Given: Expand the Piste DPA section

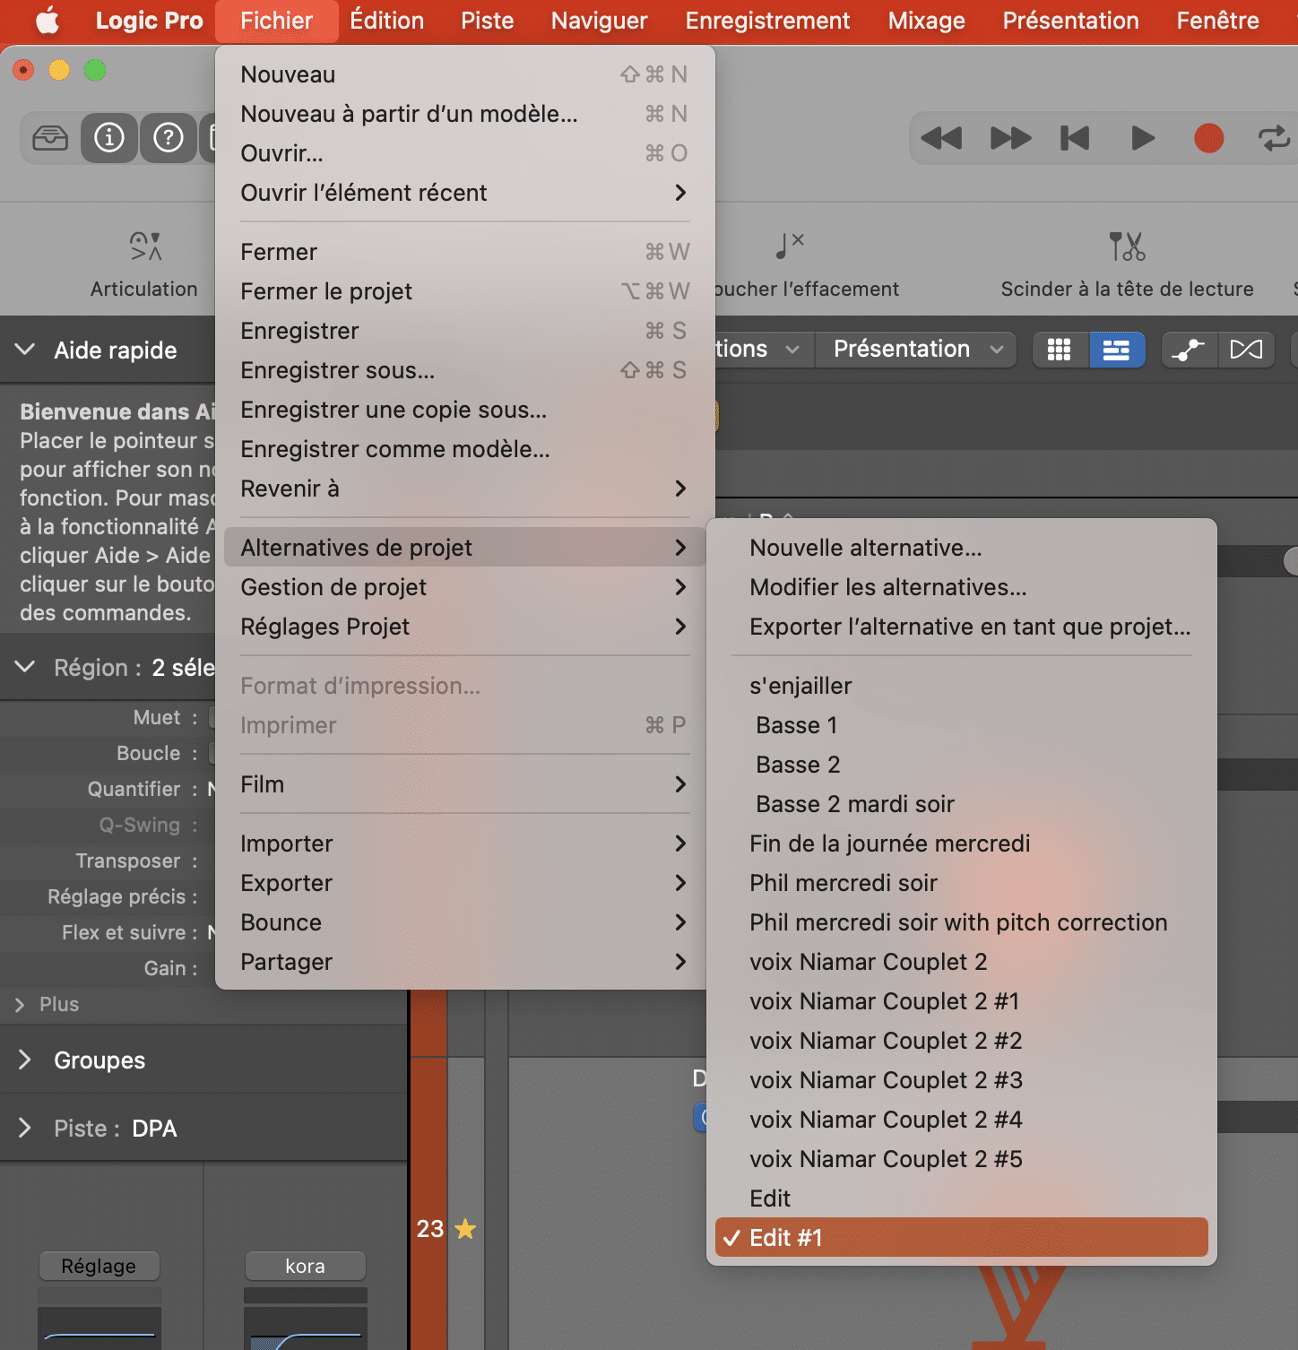Looking at the screenshot, I should 25,1128.
